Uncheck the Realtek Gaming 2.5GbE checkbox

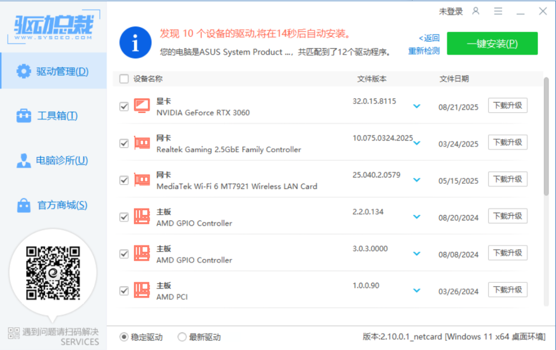click(x=124, y=143)
